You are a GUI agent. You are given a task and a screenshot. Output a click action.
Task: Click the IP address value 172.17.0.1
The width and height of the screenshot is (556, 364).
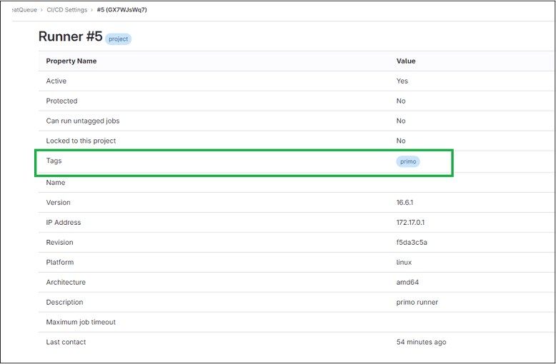[411, 223]
